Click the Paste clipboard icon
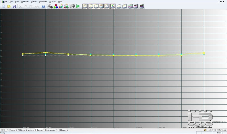 coord(31,6)
